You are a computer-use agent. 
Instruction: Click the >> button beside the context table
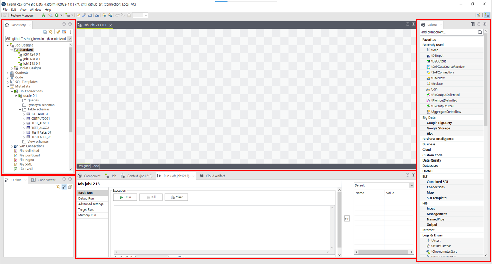(x=347, y=219)
